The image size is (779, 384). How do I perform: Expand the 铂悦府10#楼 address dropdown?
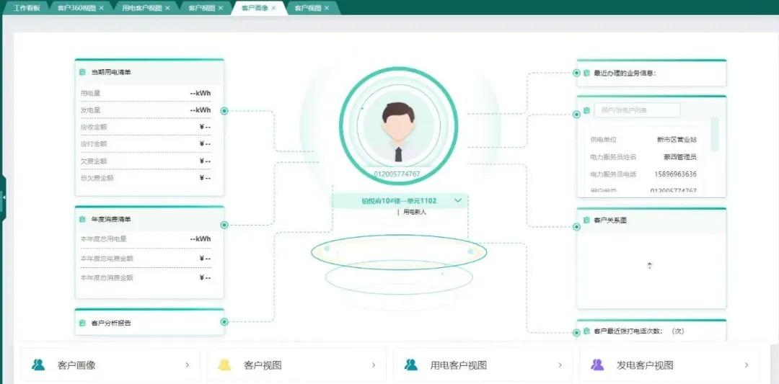[x=457, y=201]
